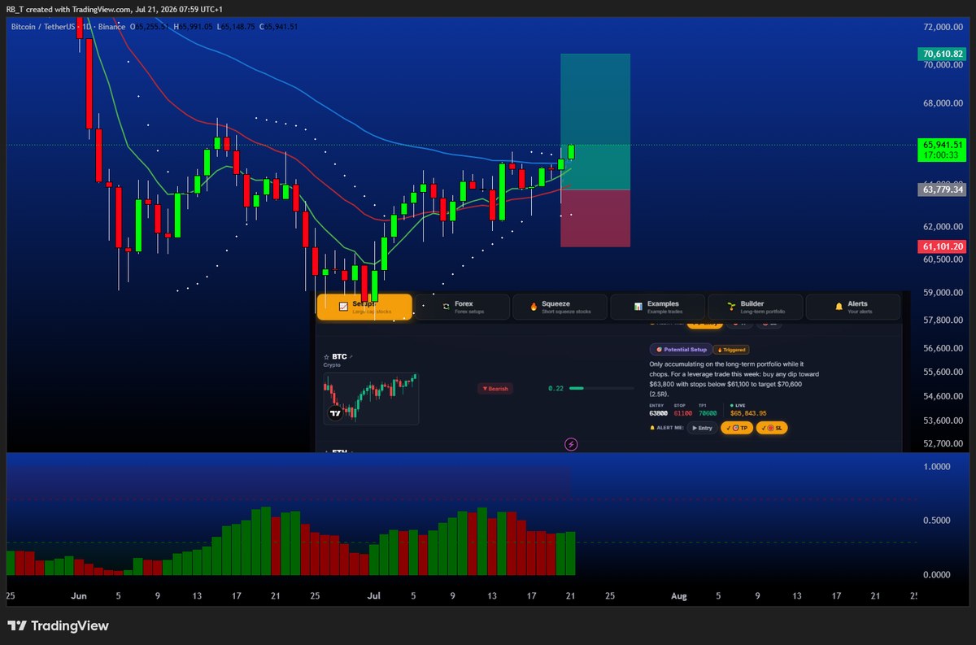This screenshot has height=645, width=976.
Task: Set an Entry alert for BTC
Action: pos(702,428)
